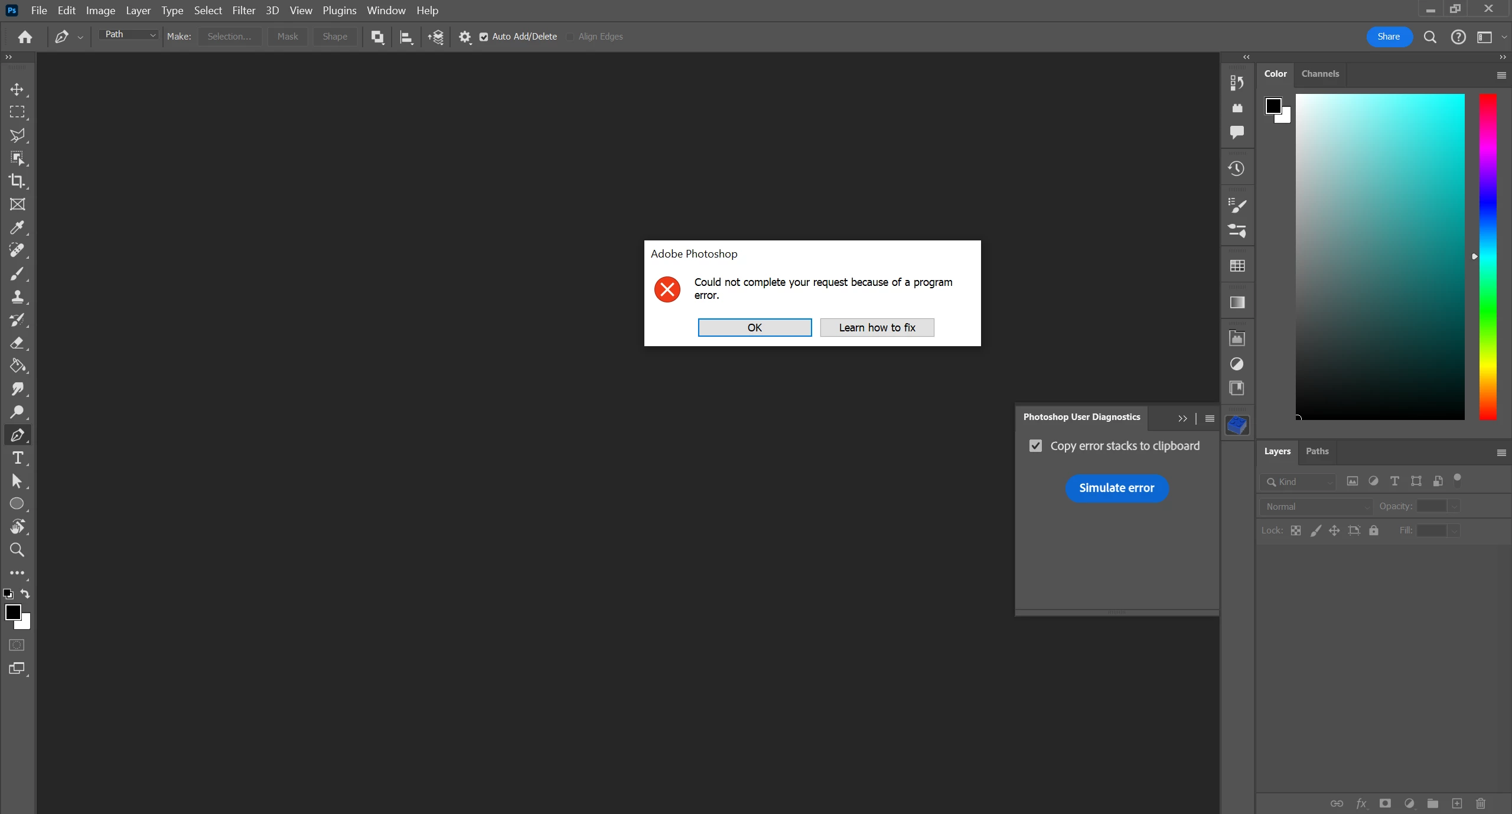
Task: Toggle Quick Mask mode icon
Action: [17, 645]
